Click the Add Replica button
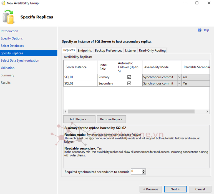 click(x=79, y=119)
